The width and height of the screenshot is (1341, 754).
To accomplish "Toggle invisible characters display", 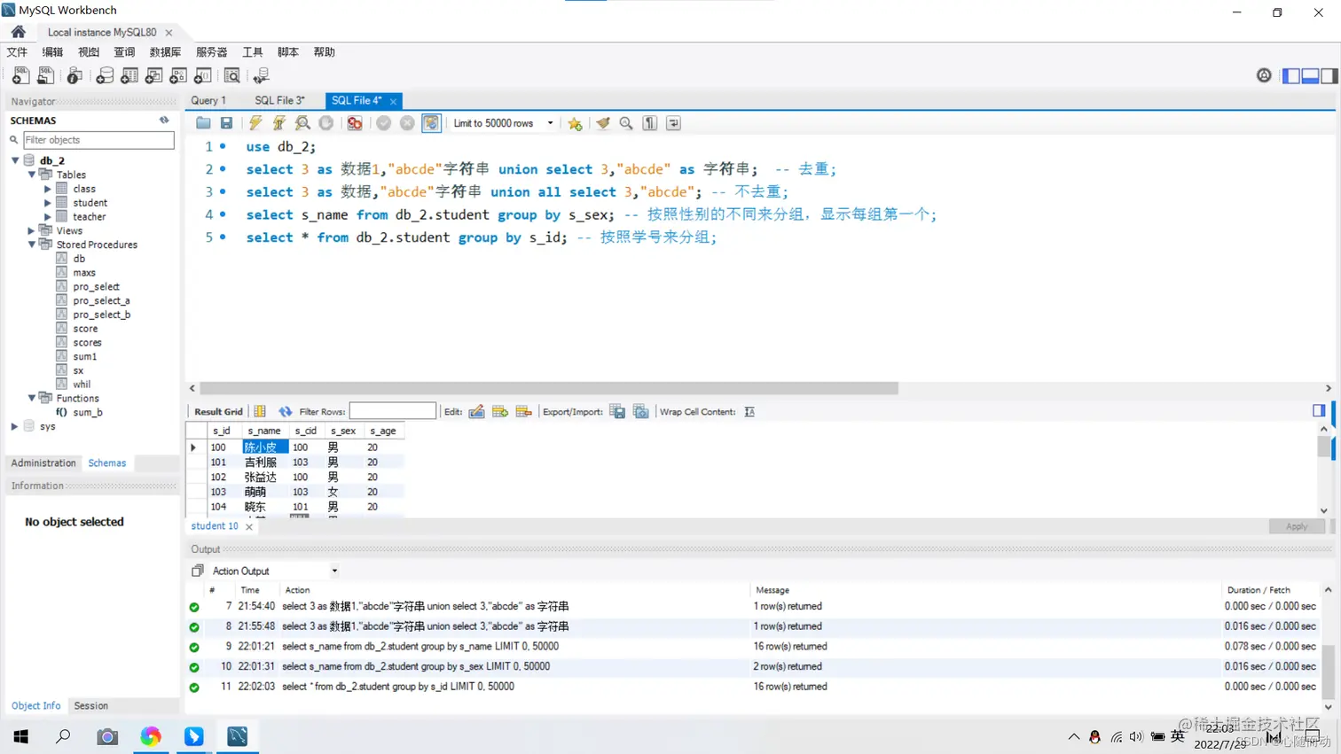I will click(x=650, y=123).
